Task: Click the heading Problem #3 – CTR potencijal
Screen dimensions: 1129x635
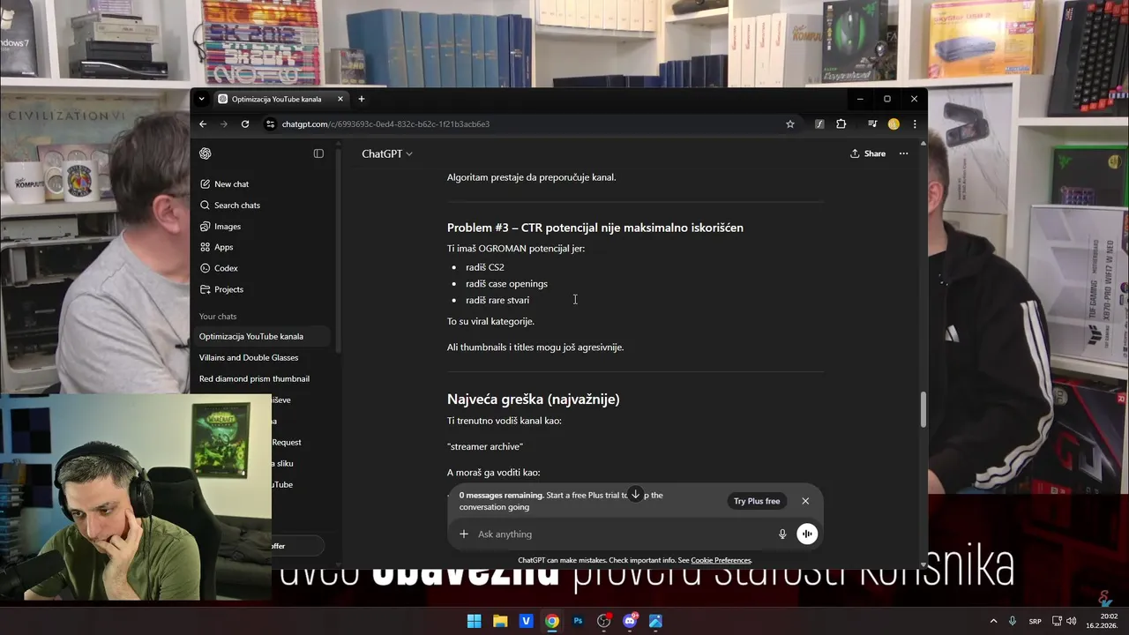Action: pyautogui.click(x=594, y=228)
